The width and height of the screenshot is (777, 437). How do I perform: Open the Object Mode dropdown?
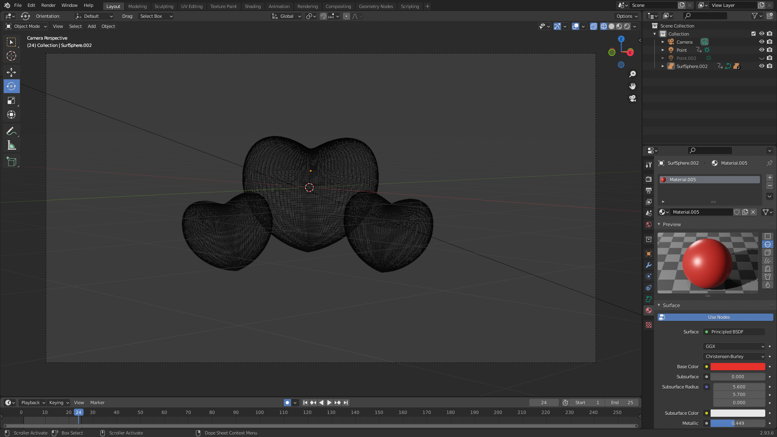coord(26,26)
